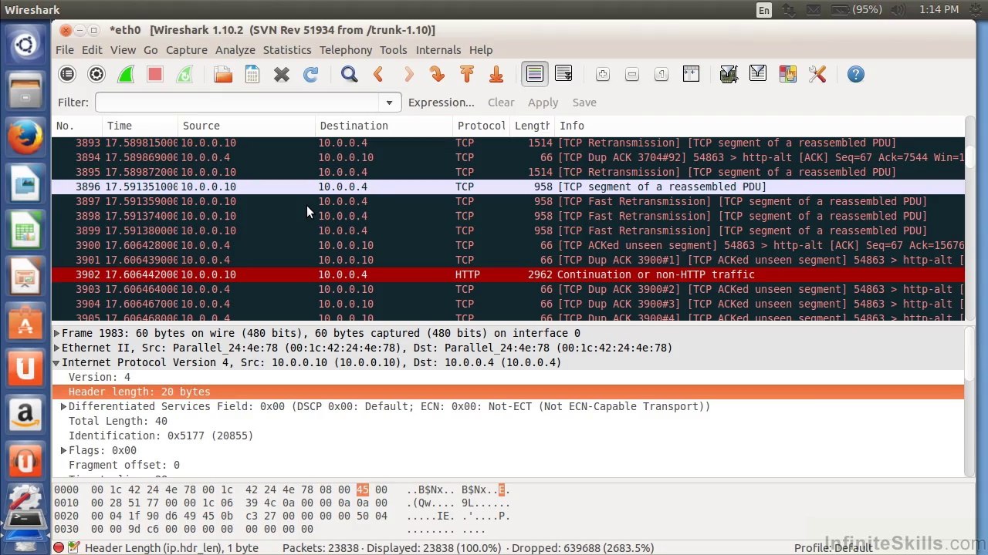Click in the display filter field
Image resolution: width=988 pixels, height=555 pixels.
237,103
